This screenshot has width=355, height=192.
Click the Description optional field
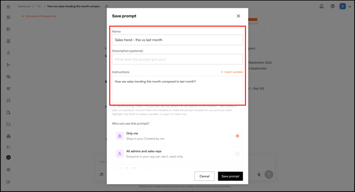click(177, 59)
